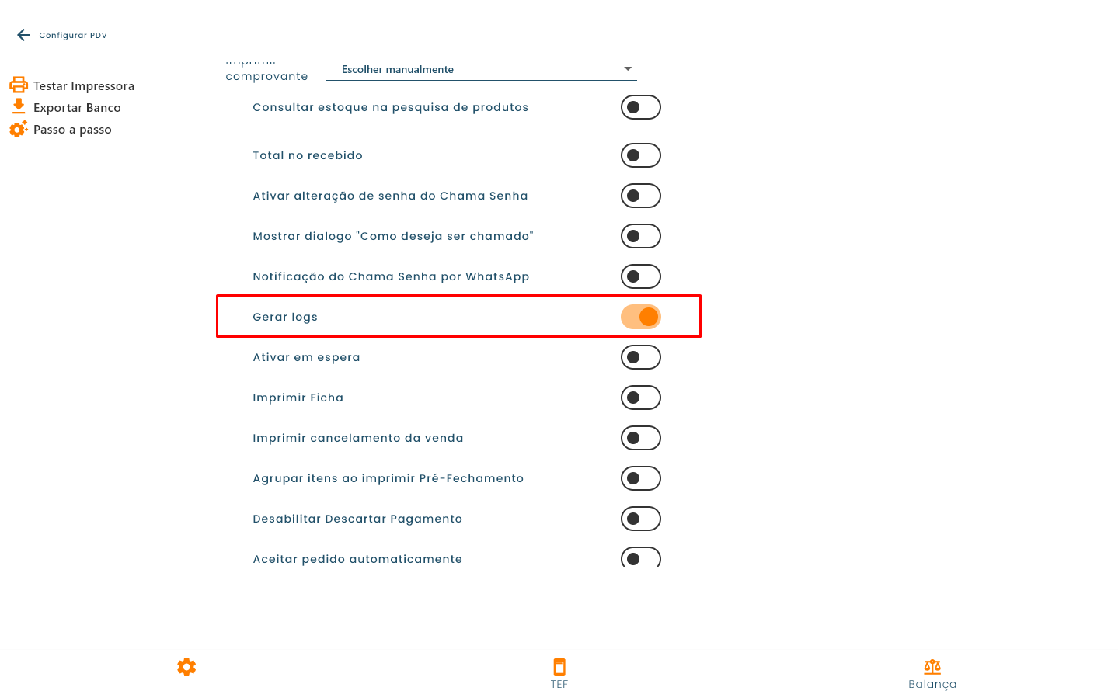Open the TEF card machine icon
This screenshot has width=1118, height=698.
(559, 667)
